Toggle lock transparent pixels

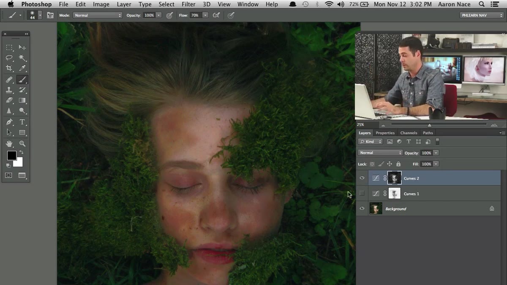(x=372, y=164)
